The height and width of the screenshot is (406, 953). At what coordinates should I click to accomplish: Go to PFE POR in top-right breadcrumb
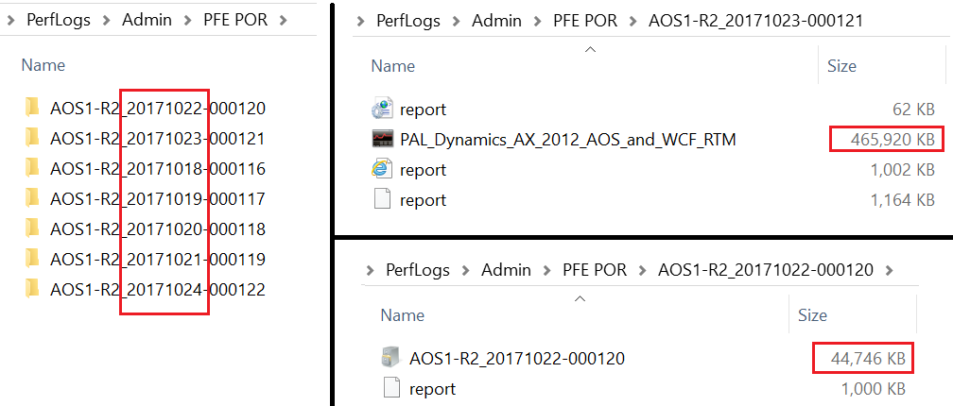585,21
